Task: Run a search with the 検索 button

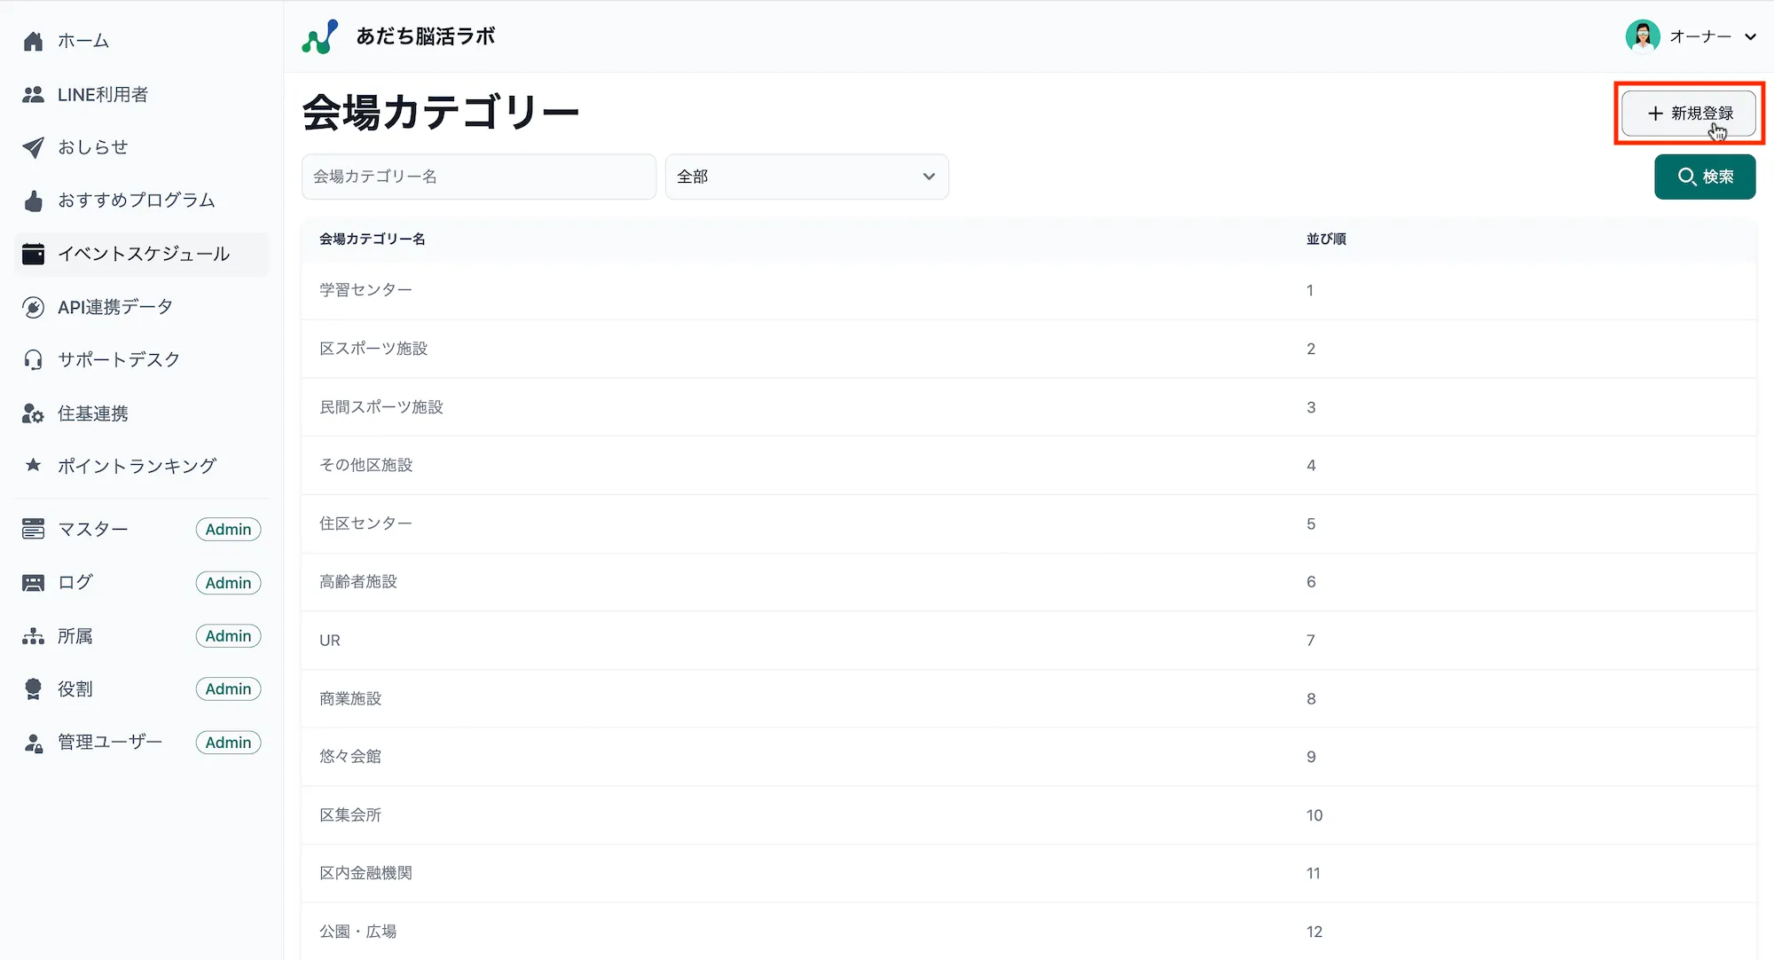Action: coord(1705,177)
